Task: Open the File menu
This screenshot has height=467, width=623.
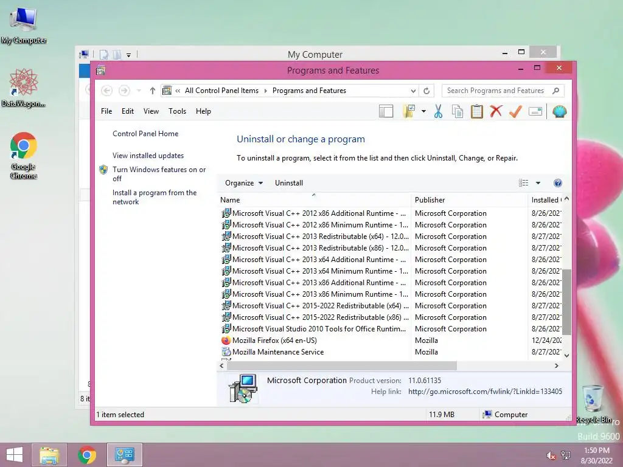Action: pyautogui.click(x=106, y=111)
